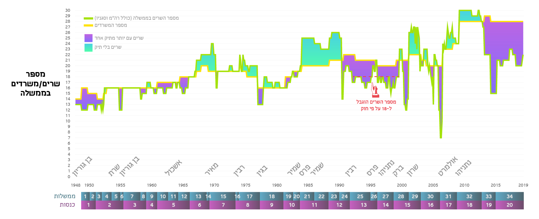Click the teal legend swatch for ministers without portfolio
This screenshot has height=219, width=539.
88,47
